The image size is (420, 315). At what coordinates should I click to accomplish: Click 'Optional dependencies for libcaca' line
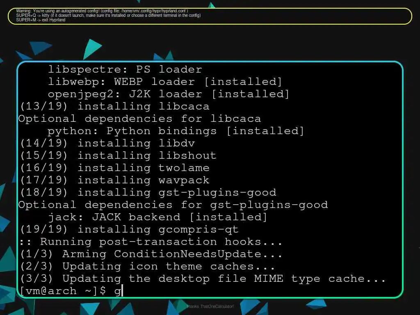coord(139,119)
